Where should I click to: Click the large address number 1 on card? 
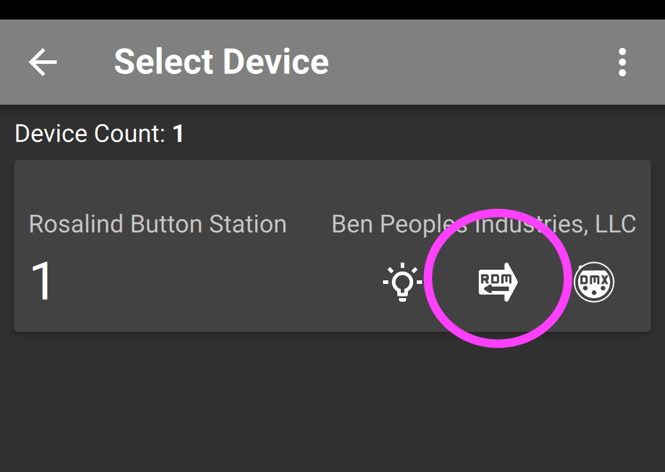pyautogui.click(x=41, y=280)
